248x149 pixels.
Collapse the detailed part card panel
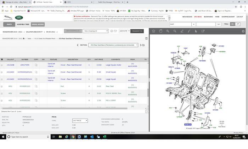pos(147,111)
